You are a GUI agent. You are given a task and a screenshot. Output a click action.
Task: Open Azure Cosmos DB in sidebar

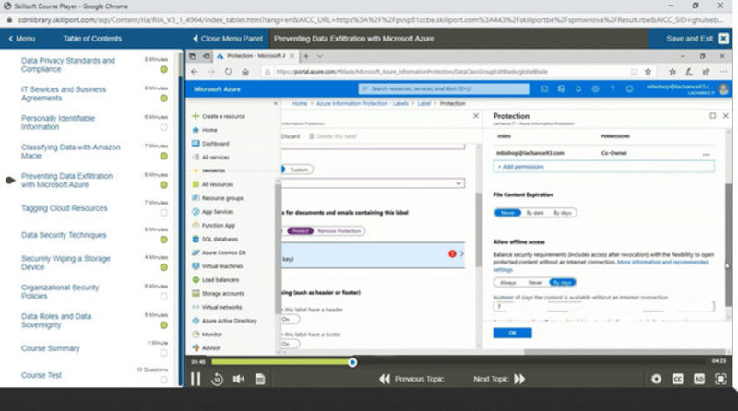point(219,252)
